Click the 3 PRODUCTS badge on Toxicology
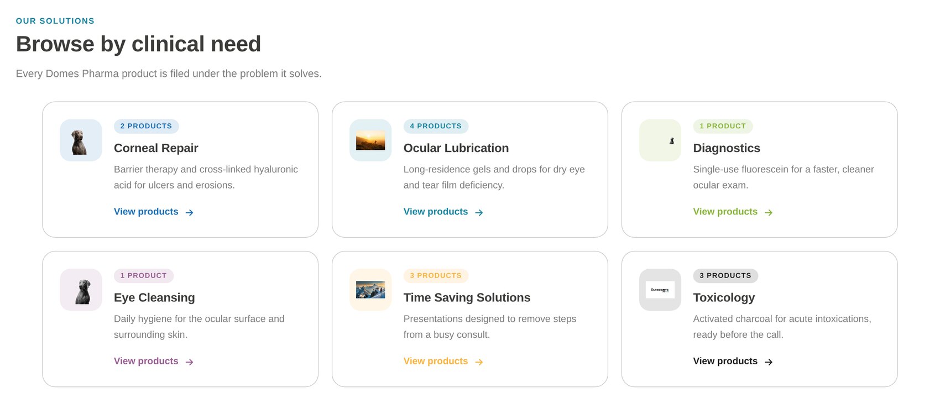Viewport: 940px width, 403px height. coord(725,275)
